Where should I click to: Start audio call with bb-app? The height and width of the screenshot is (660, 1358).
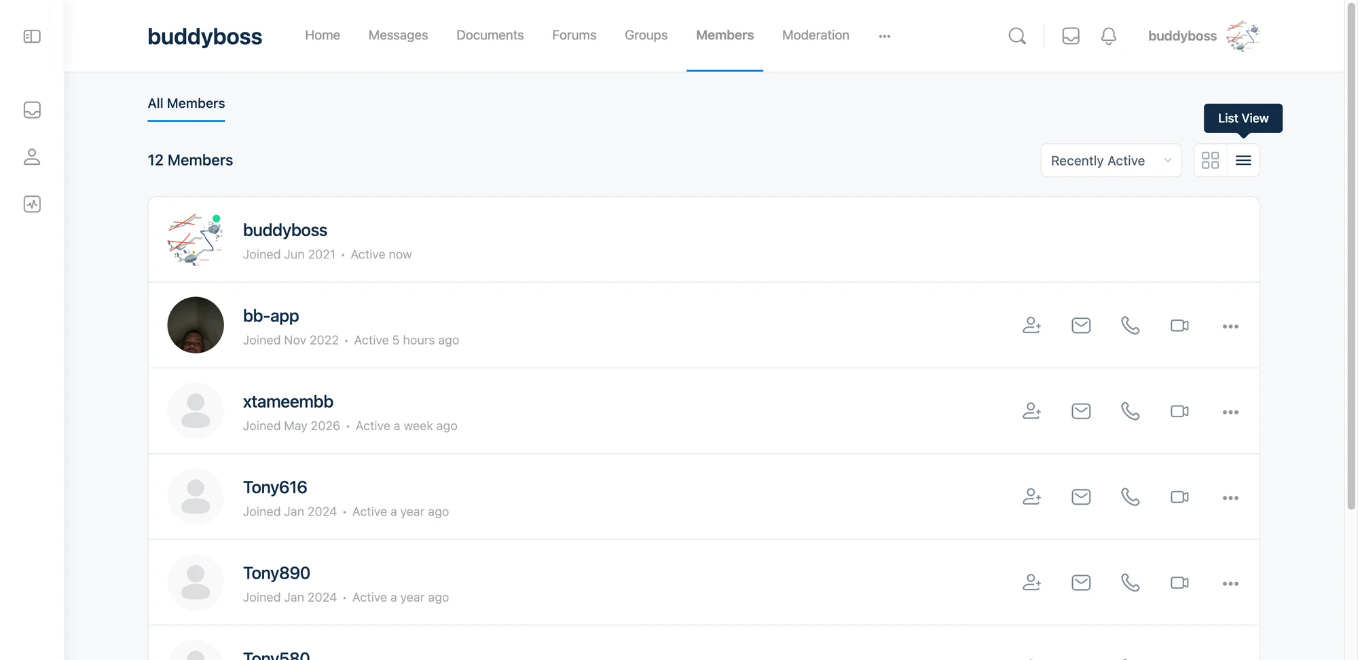click(x=1131, y=326)
